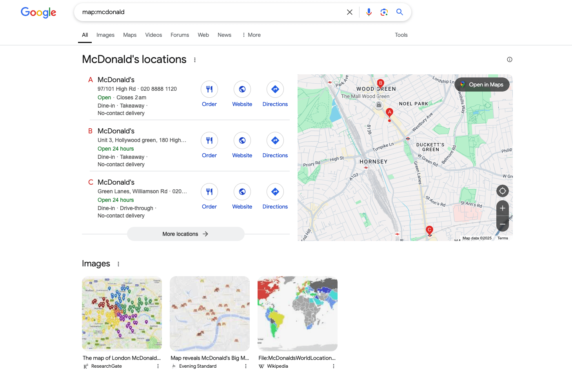Click map pin C on Green Lanes
572x372 pixels.
tap(429, 230)
